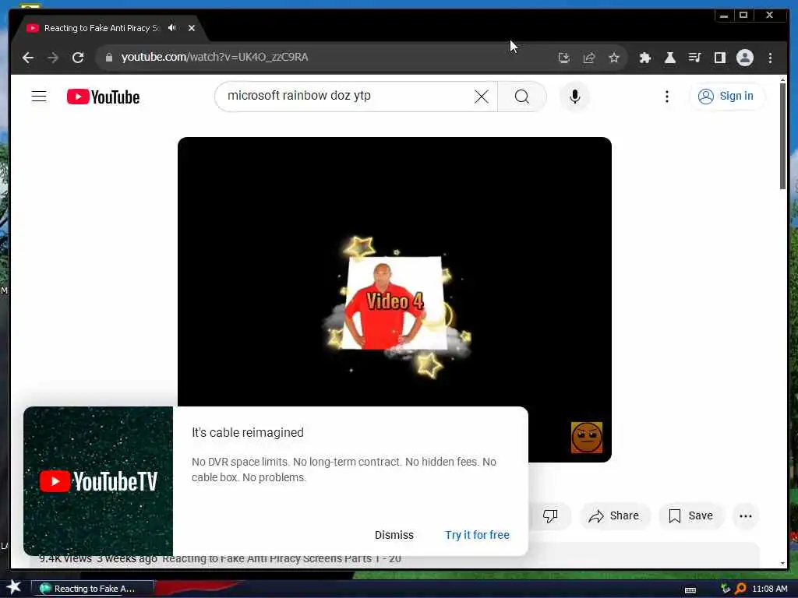Screen dimensions: 798x598
Task: Click the channel watermark face in video
Action: coord(587,438)
